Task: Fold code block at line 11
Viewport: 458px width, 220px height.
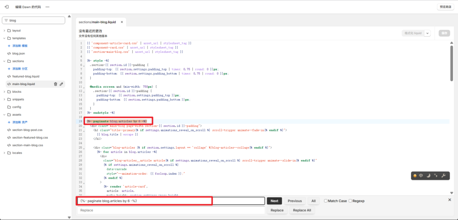Action: [x=84, y=87]
